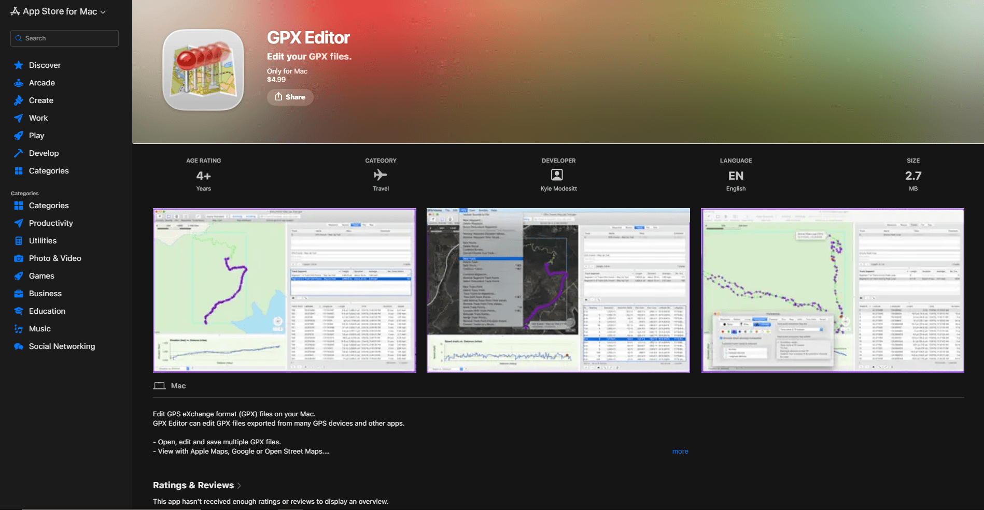984x510 pixels.
Task: Click the 'Only for Mac' text
Action: click(x=287, y=71)
